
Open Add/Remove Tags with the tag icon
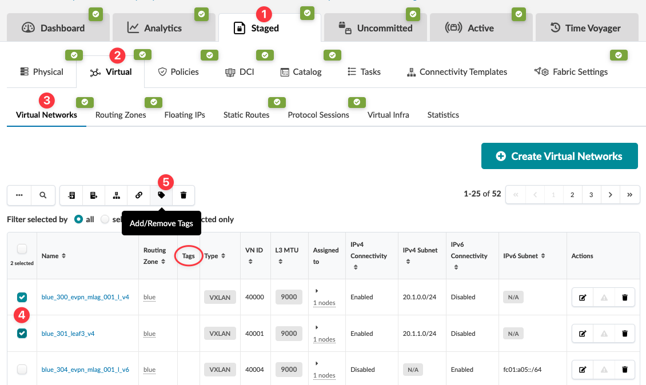click(x=161, y=195)
